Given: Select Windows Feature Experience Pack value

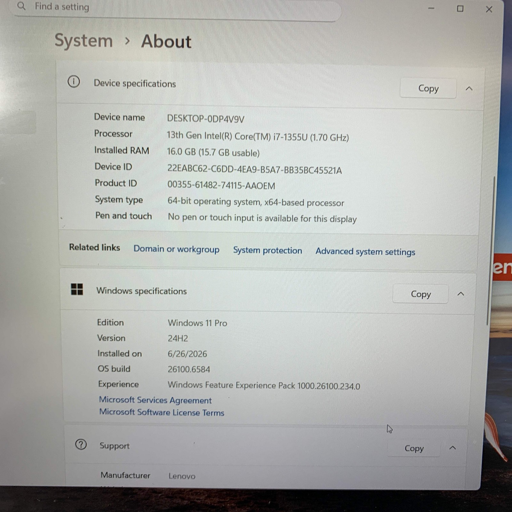Looking at the screenshot, I should click(x=264, y=385).
